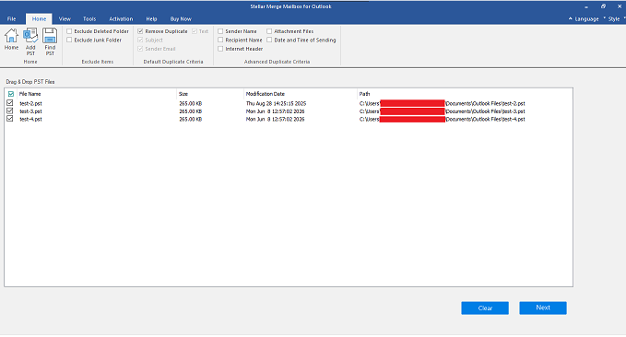
Task: Sort by Size column header
Action: pyautogui.click(x=183, y=94)
